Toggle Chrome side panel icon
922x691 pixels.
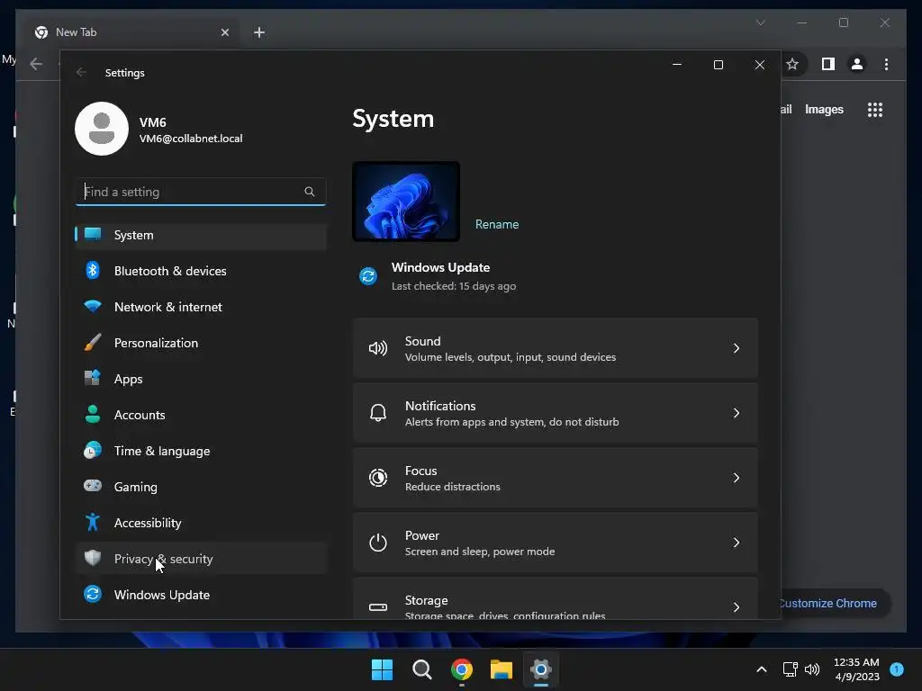(828, 64)
